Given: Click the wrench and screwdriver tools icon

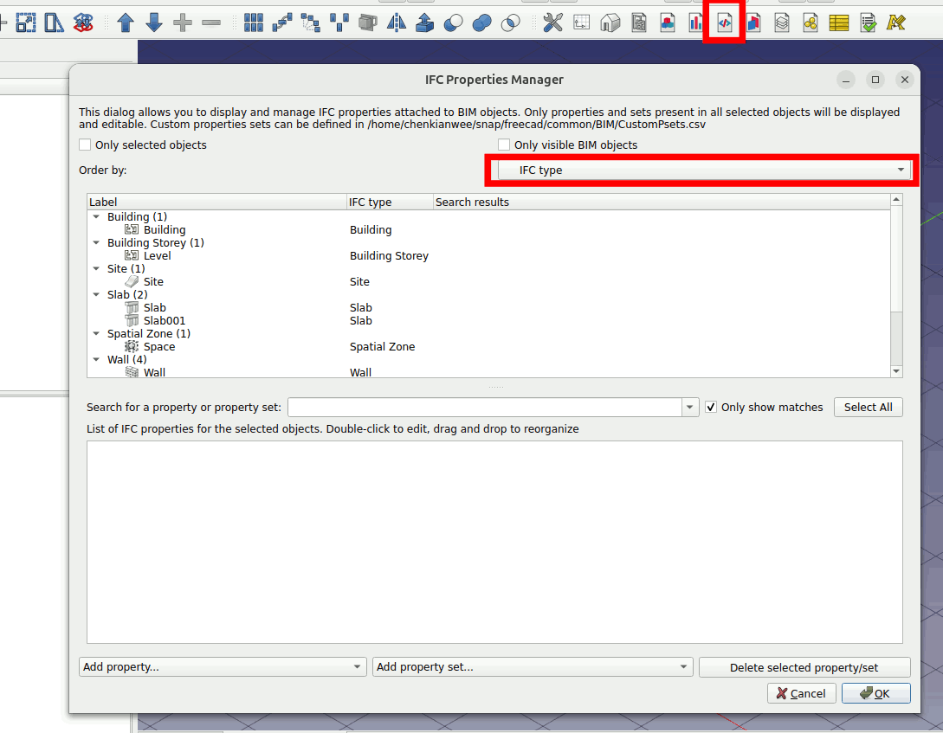Looking at the screenshot, I should pos(552,23).
